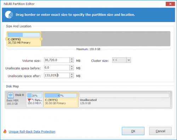
Task: Click the 47% usage bar of C: partition
Action: tap(61, 95)
